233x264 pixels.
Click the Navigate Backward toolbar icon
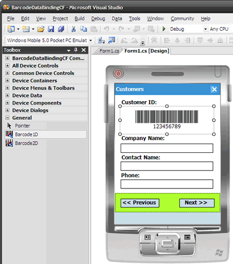136,29
